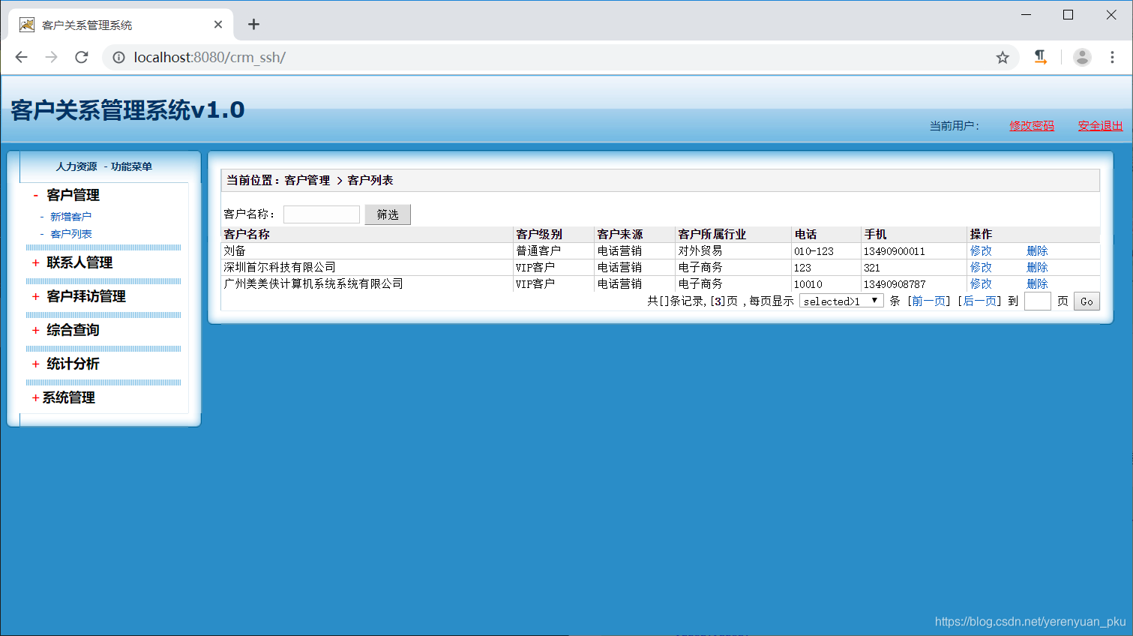Viewport: 1133px width, 636px height.
Task: Focus the 客户名称 filter input field
Action: [x=322, y=214]
